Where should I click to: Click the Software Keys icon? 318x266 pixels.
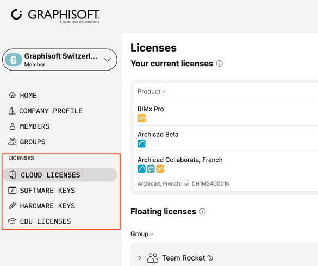[12, 191]
